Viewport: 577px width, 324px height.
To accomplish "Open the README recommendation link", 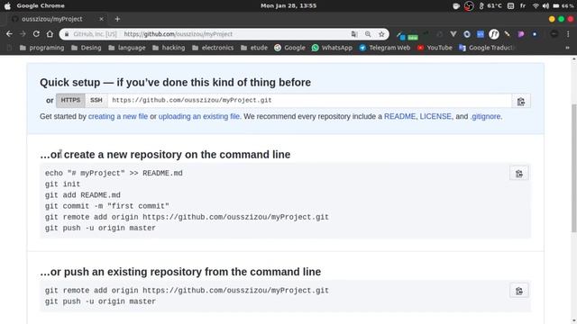I will [399, 116].
